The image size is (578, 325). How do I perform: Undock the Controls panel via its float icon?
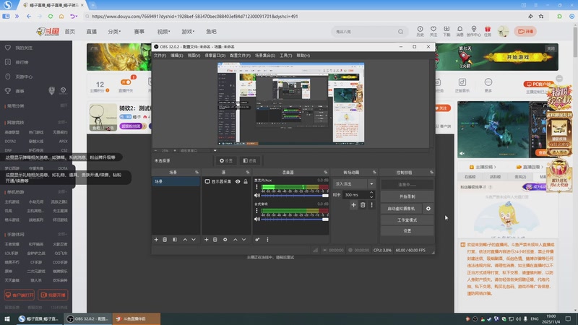coord(431,173)
